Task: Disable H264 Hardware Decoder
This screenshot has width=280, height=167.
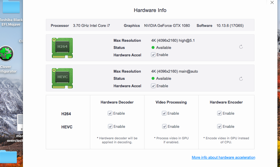Action: [110, 113]
